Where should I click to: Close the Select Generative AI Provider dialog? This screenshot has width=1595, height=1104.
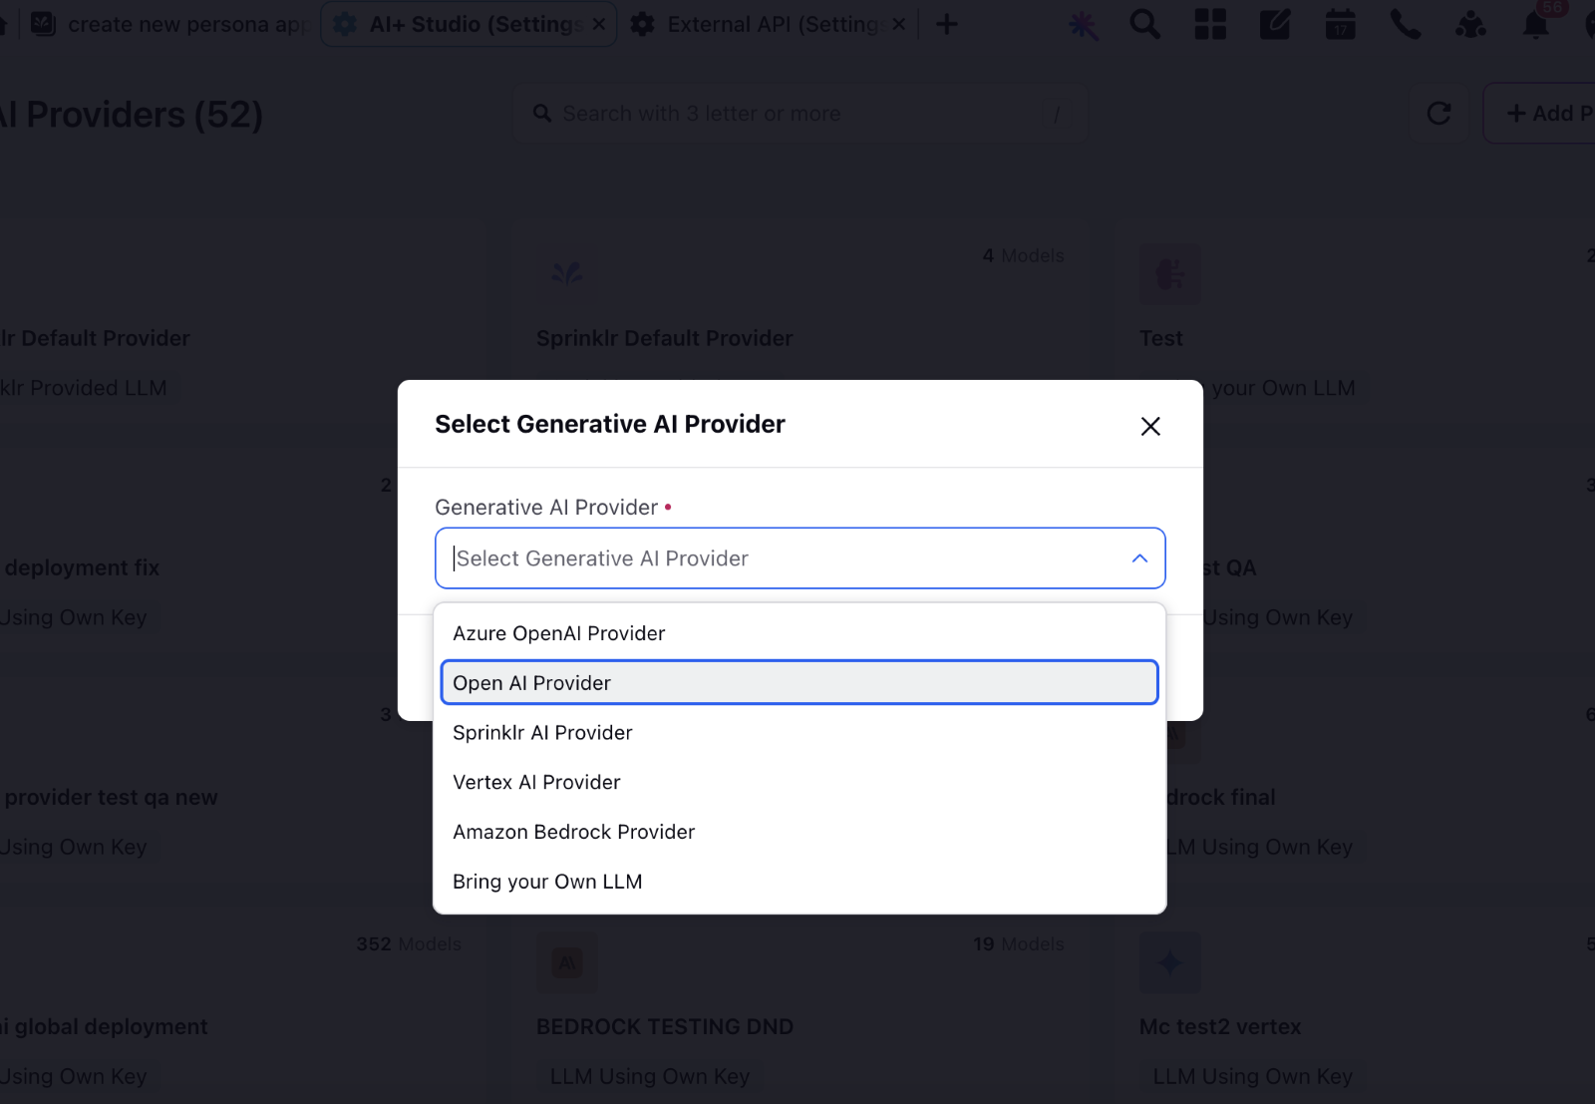[x=1150, y=426]
